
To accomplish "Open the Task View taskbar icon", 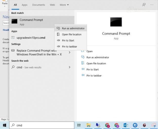I will point(79,125).
